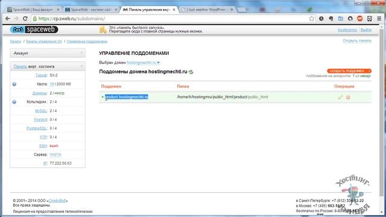386x217 pixels.
Task: Click the Панель breadcrumb link
Action: click(x=16, y=42)
